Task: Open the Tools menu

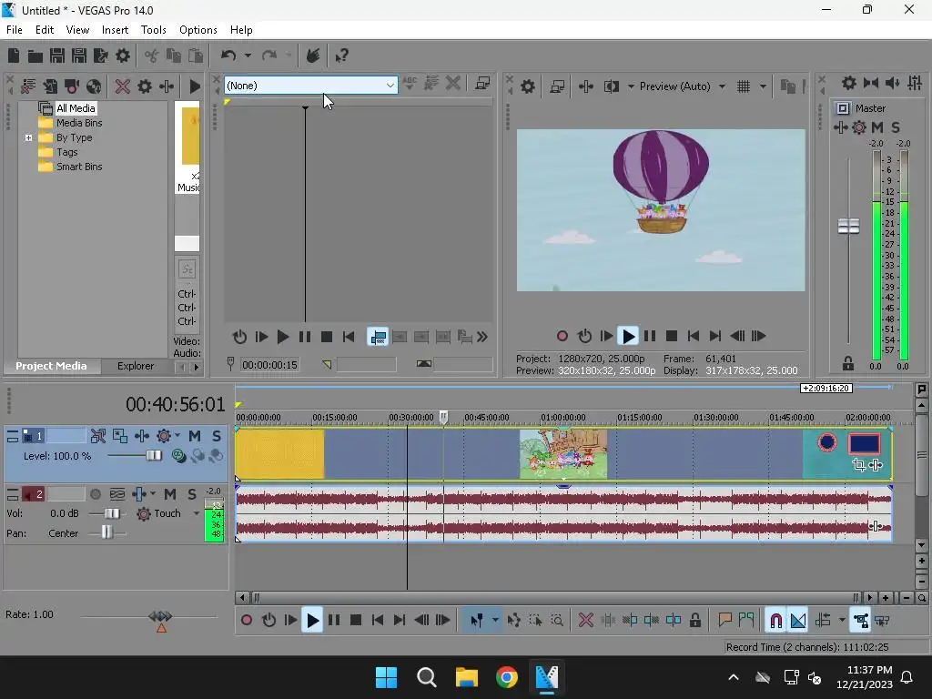Action: pyautogui.click(x=153, y=30)
